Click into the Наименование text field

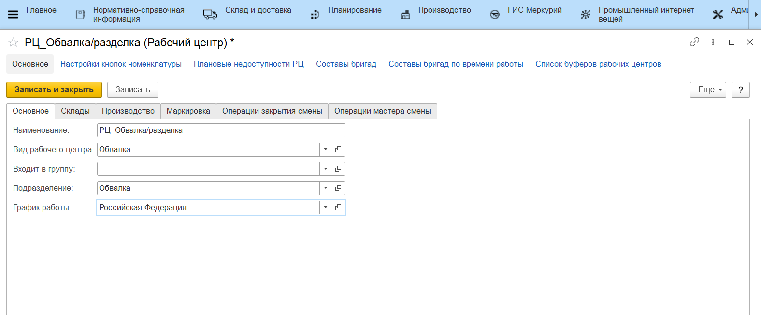221,130
